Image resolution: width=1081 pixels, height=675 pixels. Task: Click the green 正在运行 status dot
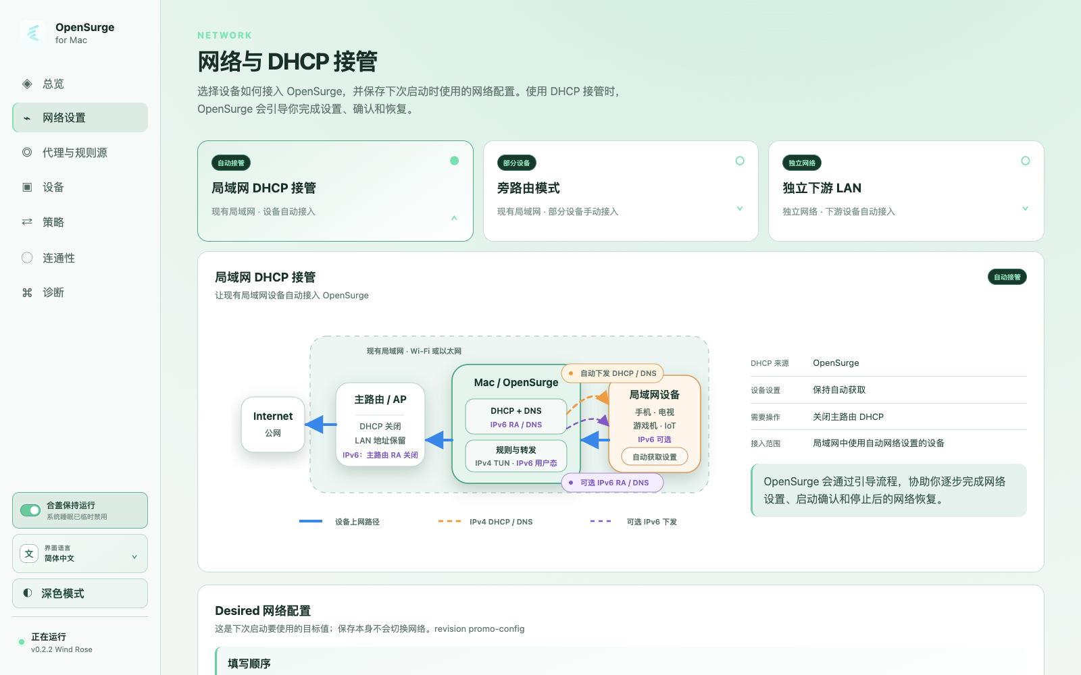click(x=22, y=642)
